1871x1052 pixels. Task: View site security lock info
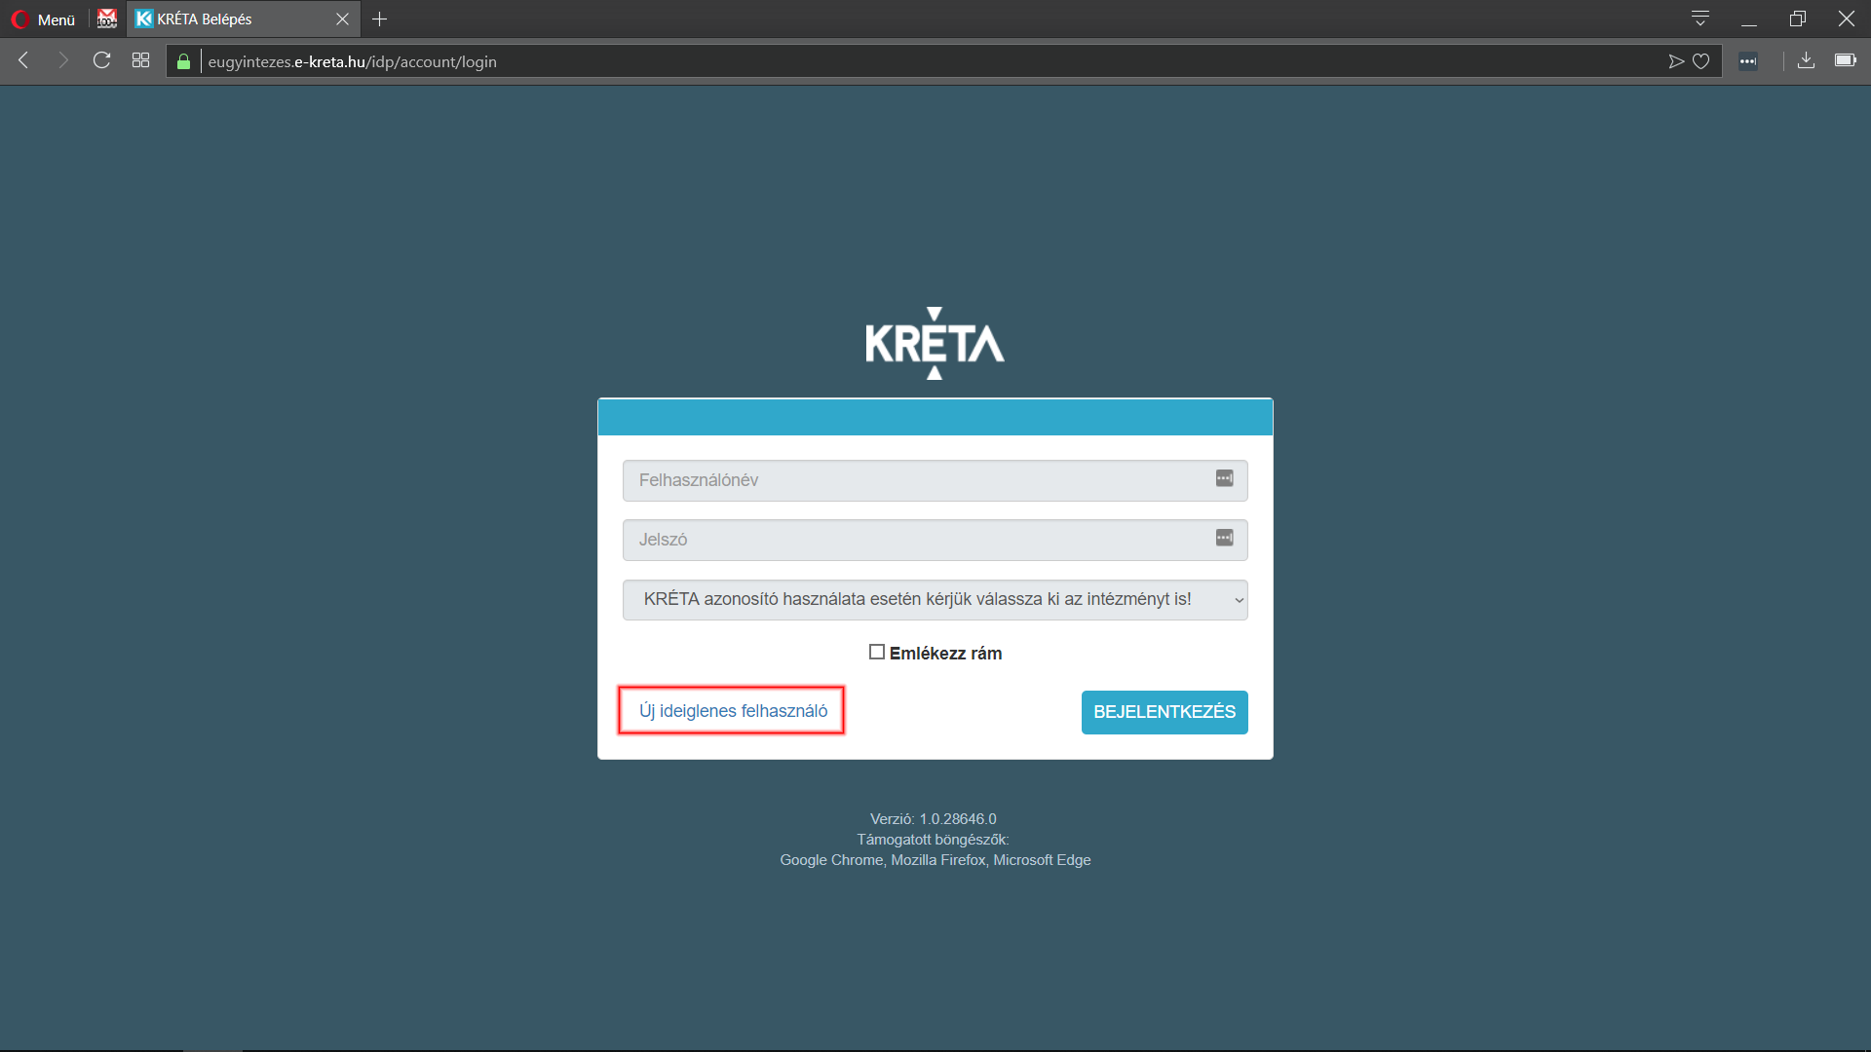[183, 61]
